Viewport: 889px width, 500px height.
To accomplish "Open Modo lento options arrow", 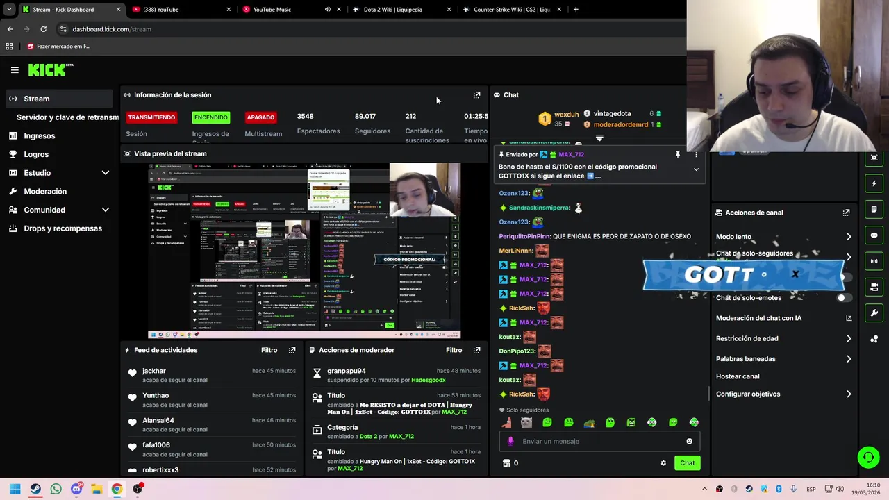I will point(849,237).
